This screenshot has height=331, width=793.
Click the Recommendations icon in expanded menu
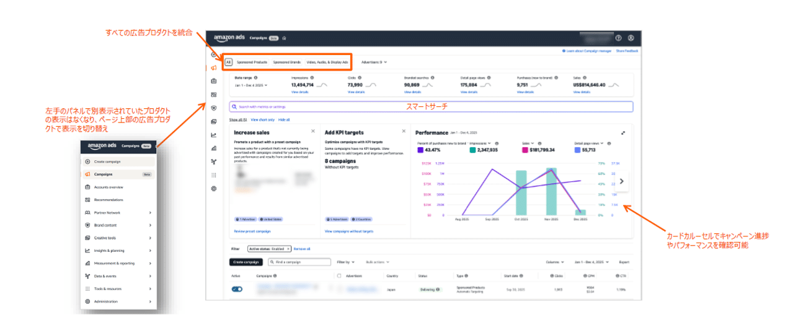(88, 200)
